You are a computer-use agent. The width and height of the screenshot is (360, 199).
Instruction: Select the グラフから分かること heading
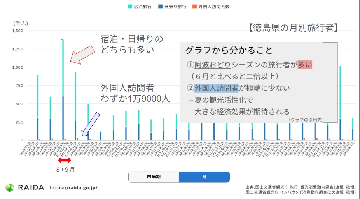click(x=229, y=50)
